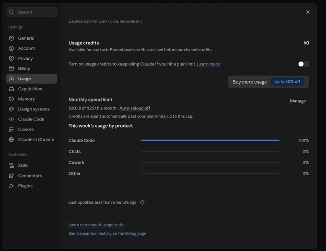Click the Capabilities briefcase icon
Image resolution: width=326 pixels, height=251 pixels.
tap(12, 89)
